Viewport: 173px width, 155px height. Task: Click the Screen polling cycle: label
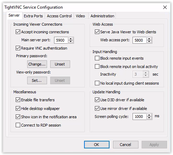click(x=112, y=117)
